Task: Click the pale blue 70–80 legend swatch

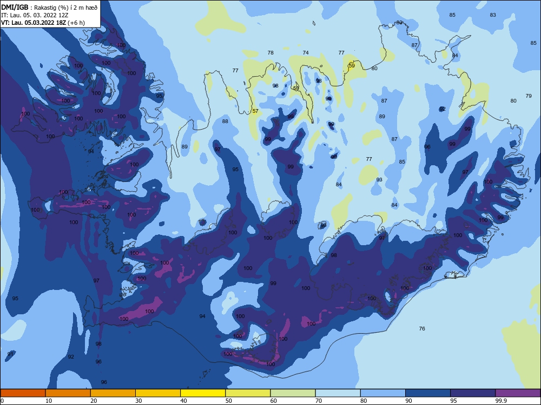Action: 338,393
